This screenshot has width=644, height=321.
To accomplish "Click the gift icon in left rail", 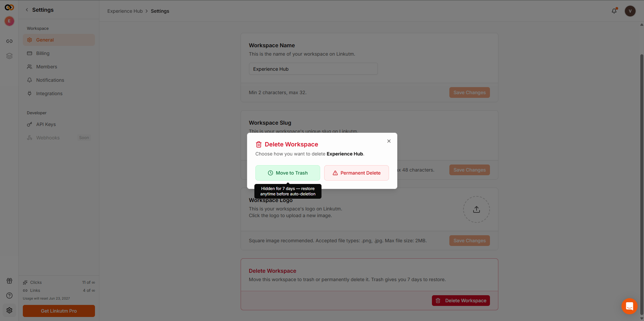I will pyautogui.click(x=9, y=281).
